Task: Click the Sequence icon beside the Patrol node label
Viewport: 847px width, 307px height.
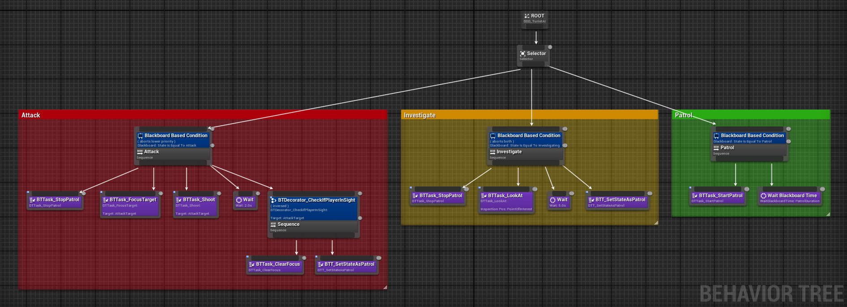Action: [x=716, y=148]
